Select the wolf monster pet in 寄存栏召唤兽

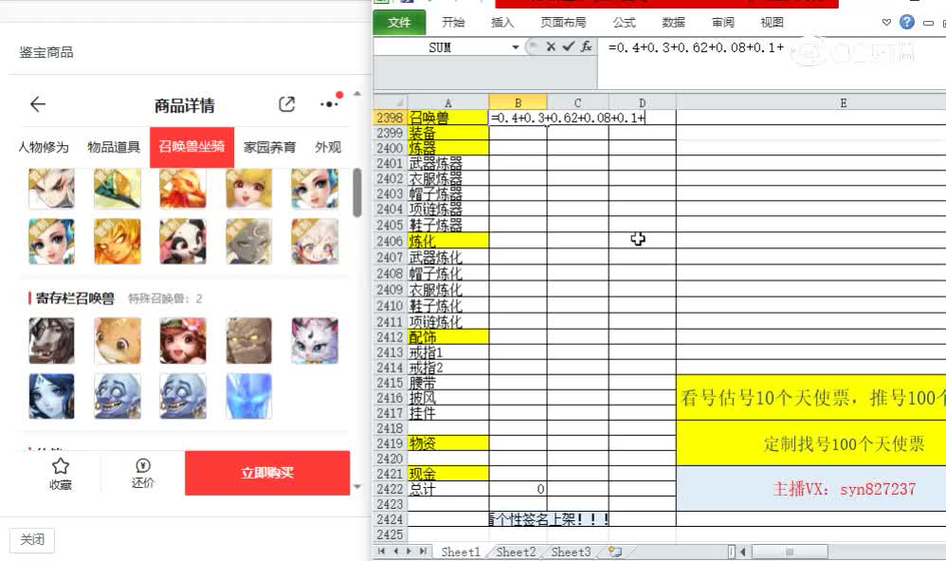coord(51,341)
